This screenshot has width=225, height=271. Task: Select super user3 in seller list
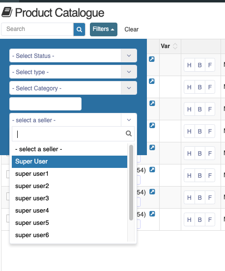70,198
